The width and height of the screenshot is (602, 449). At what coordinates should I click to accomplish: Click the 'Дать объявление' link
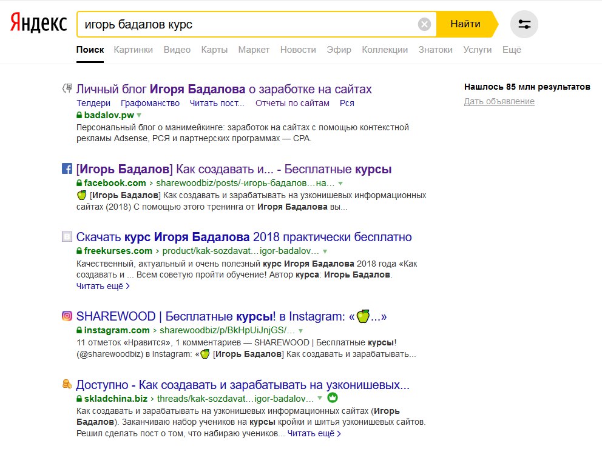pyautogui.click(x=499, y=101)
